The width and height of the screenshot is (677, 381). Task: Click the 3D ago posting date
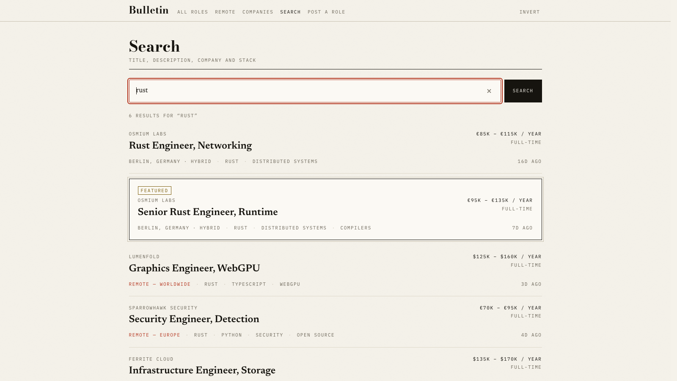tap(531, 284)
